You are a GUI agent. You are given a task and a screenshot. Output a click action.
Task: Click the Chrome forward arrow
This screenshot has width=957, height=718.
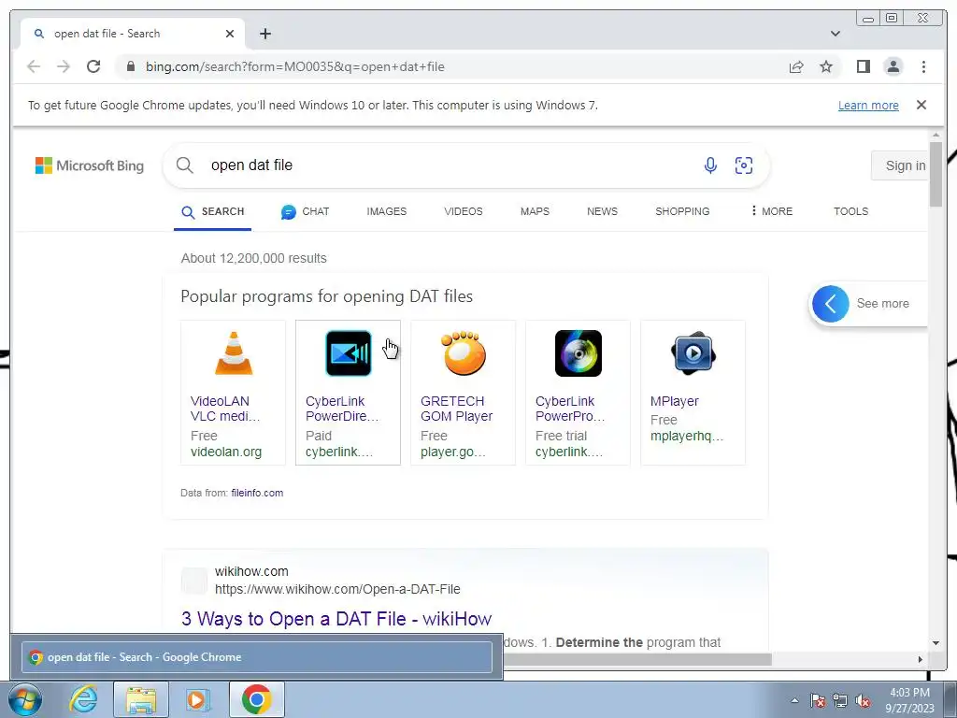coord(64,66)
